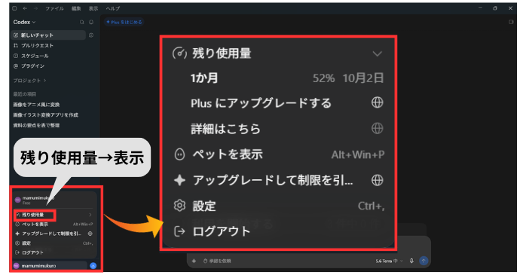This screenshot has width=526, height=275.
Task: Click the blue download icon at sidebar bottom
Action: pos(93,266)
